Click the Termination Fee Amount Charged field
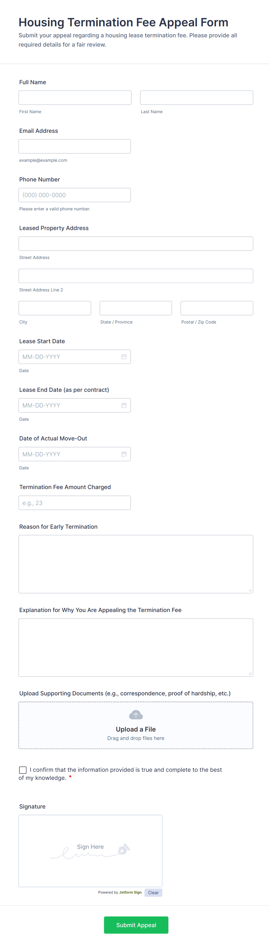The height and width of the screenshot is (948, 269). pos(75,503)
